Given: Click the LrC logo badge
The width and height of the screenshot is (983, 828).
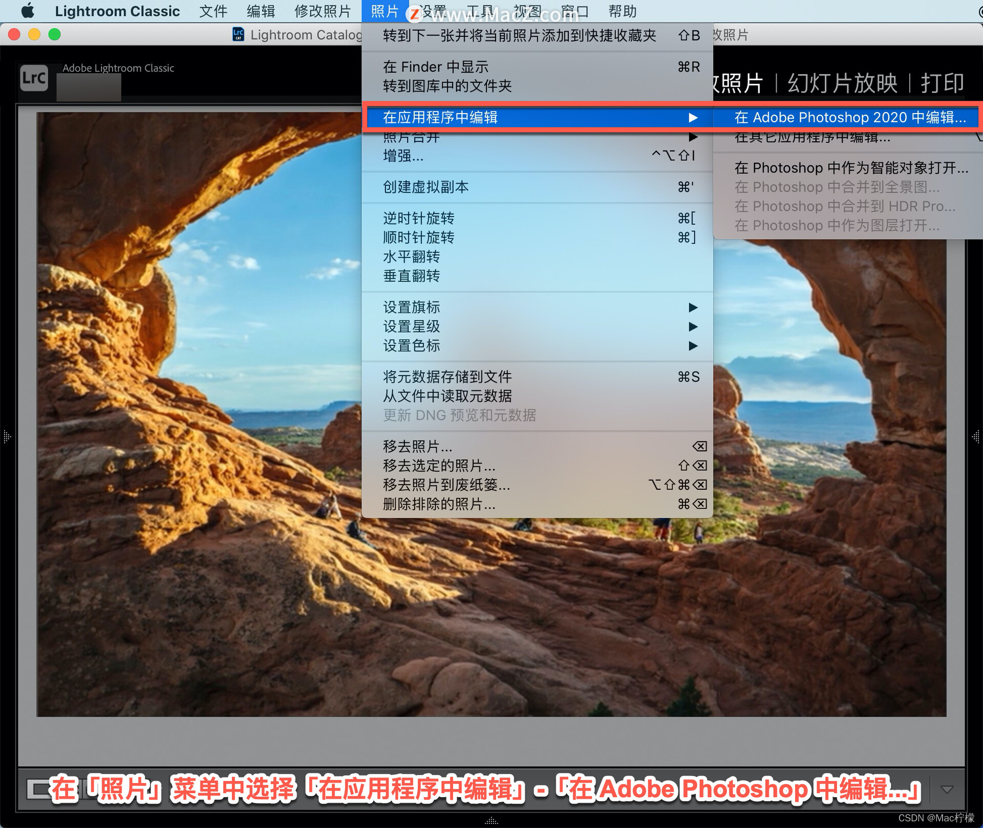Looking at the screenshot, I should coord(34,78).
